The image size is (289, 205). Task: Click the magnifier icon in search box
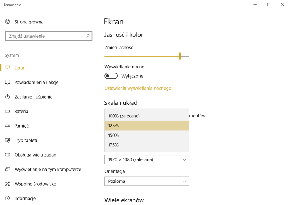[88, 36]
